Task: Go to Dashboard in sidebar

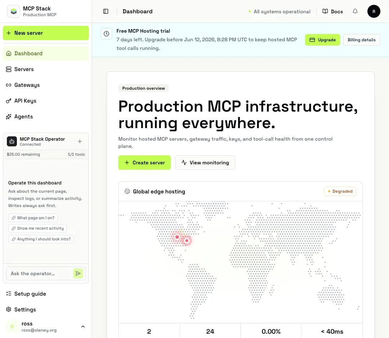Action: (x=46, y=53)
